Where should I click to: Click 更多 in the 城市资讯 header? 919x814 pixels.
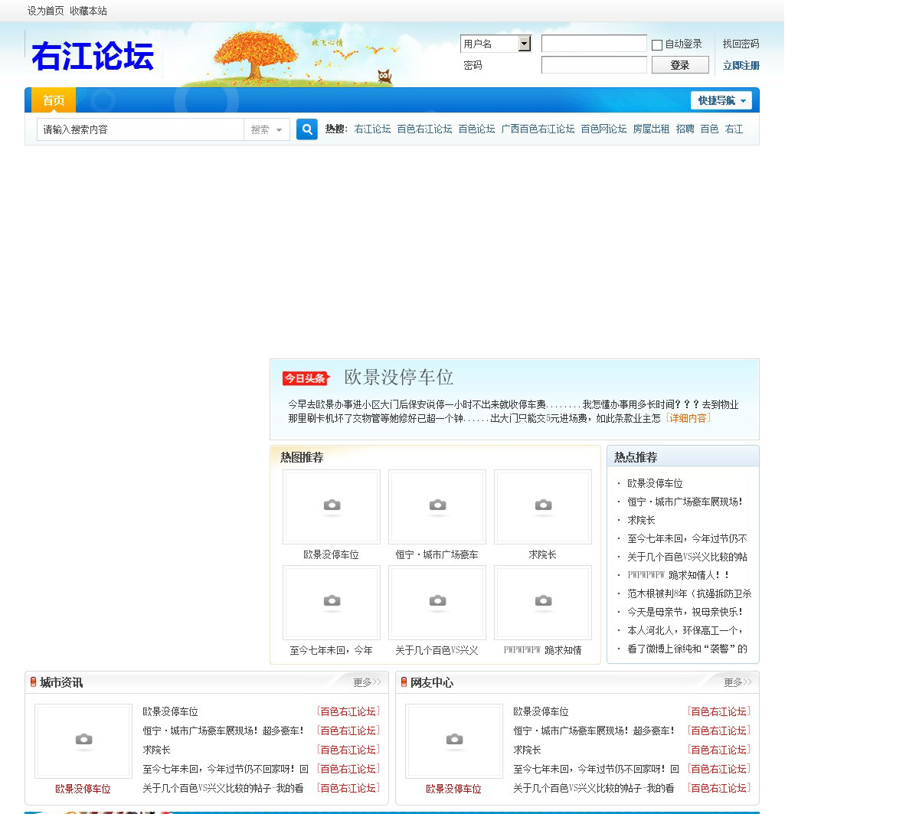coord(366,682)
